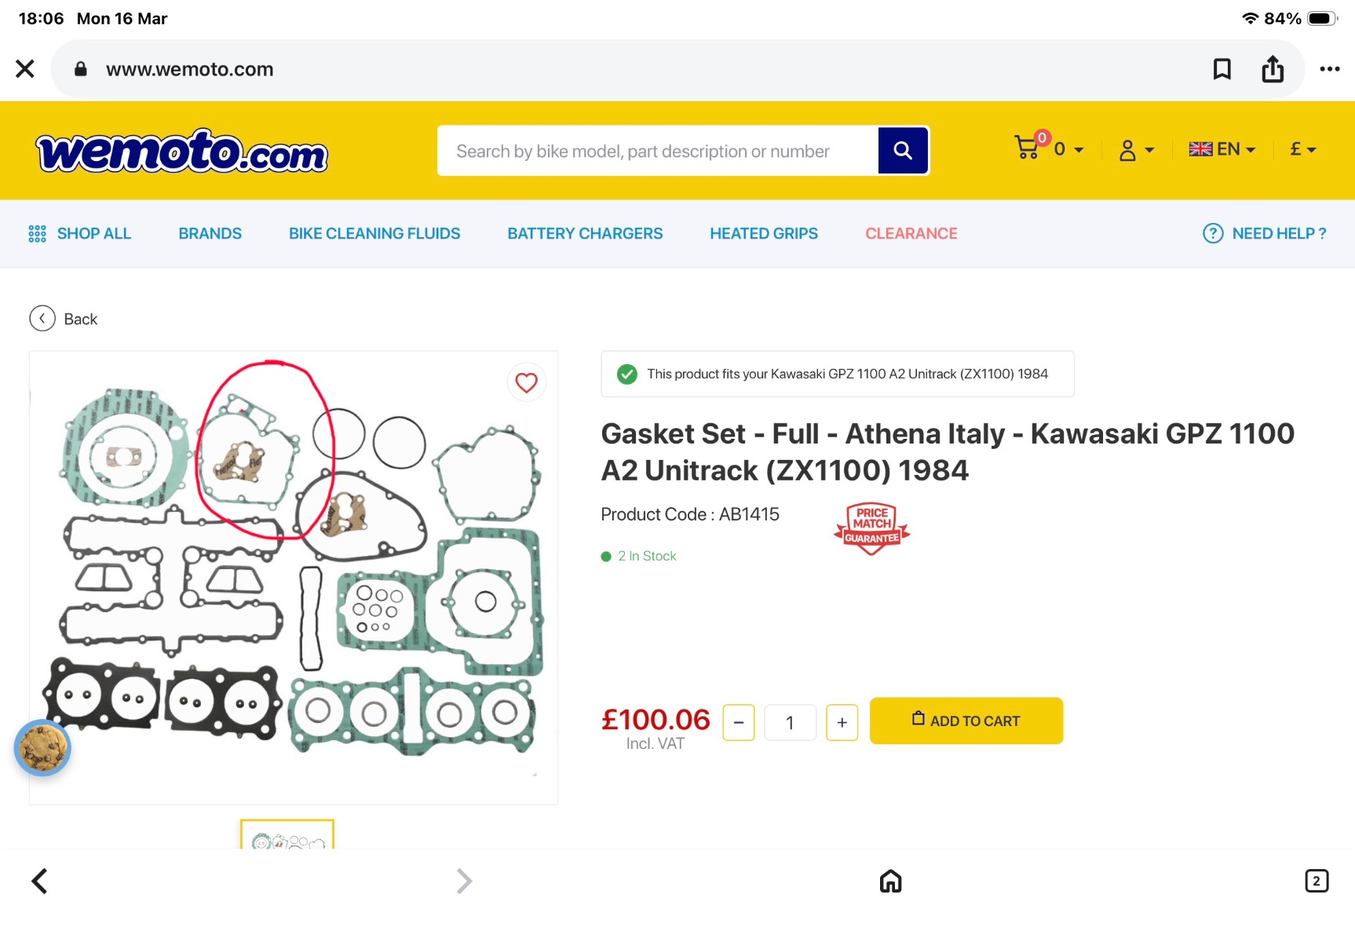Open the tab switcher showing 2 tabs
This screenshot has width=1355, height=942.
[x=1317, y=881]
